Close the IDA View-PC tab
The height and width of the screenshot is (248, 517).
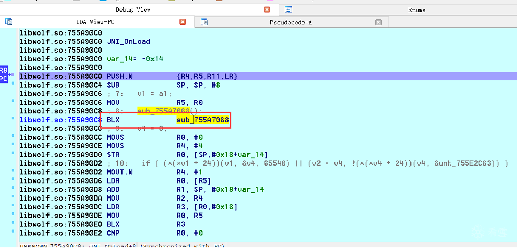click(183, 22)
